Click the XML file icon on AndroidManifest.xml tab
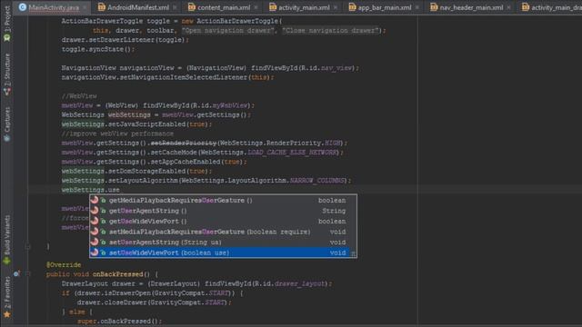Image resolution: width=582 pixels, height=327 pixels. pos(101,7)
